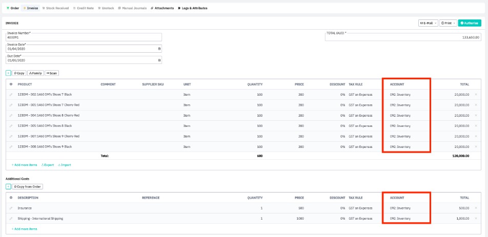The height and width of the screenshot is (237, 488).
Task: Open the Invoice Date calendar picker
Action: tap(159, 49)
